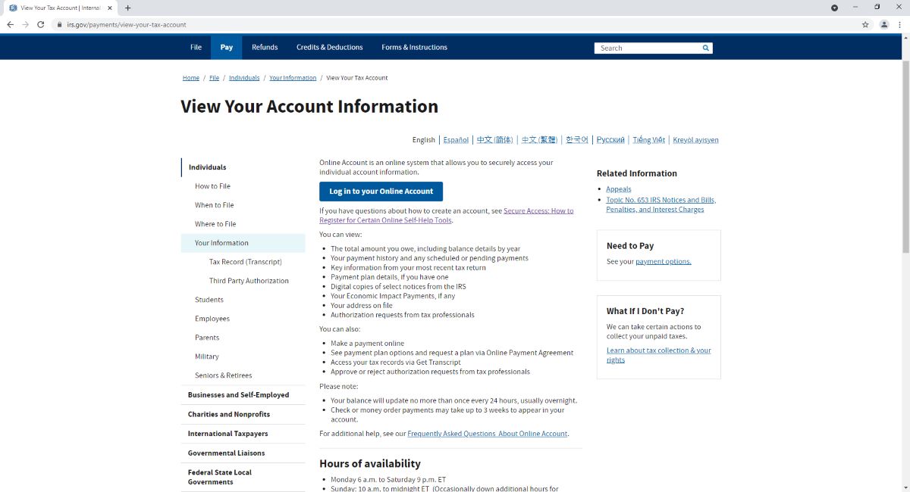Screen dimensions: 910x492
Task: Open Forms & Instructions menu
Action: point(414,47)
